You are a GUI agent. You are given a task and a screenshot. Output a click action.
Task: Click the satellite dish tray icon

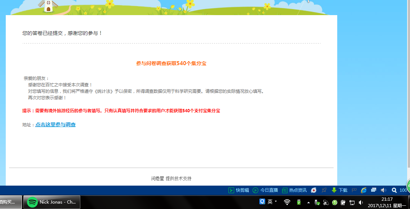[x=326, y=202]
